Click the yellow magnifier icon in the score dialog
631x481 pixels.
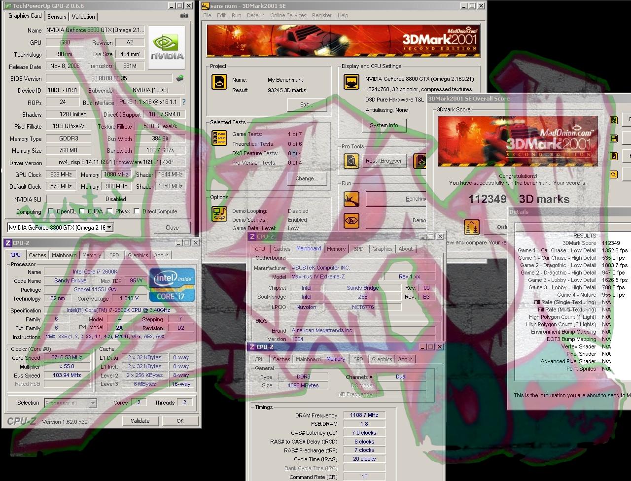coord(614,174)
